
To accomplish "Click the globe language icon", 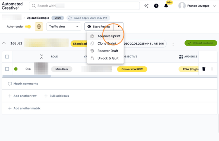I will [x=39, y=27].
